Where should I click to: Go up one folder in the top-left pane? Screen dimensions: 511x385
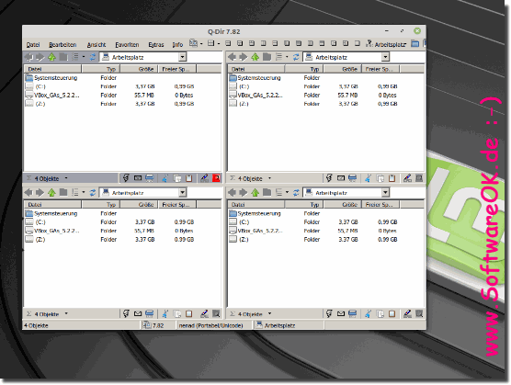click(x=51, y=57)
